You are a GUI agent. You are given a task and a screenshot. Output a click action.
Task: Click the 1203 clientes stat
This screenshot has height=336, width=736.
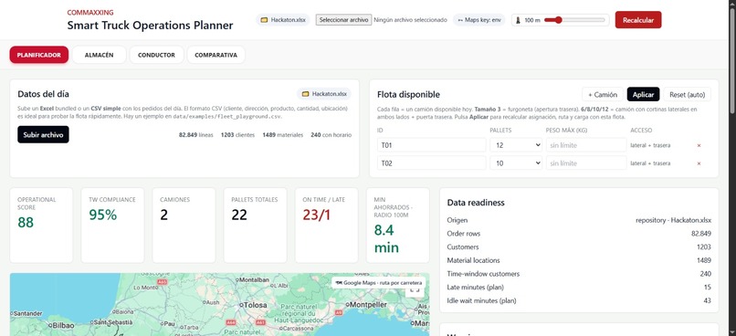[237, 135]
